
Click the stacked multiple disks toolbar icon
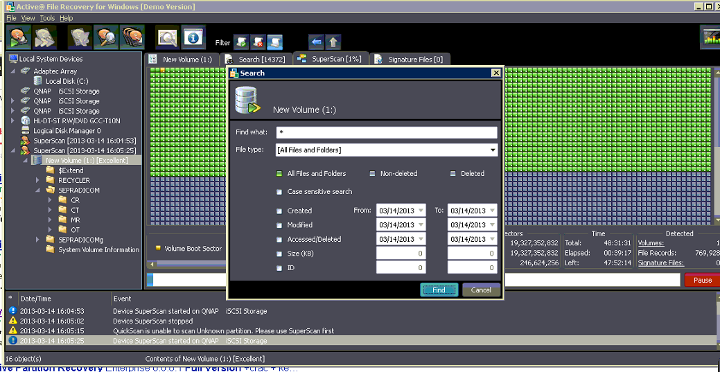(132, 37)
